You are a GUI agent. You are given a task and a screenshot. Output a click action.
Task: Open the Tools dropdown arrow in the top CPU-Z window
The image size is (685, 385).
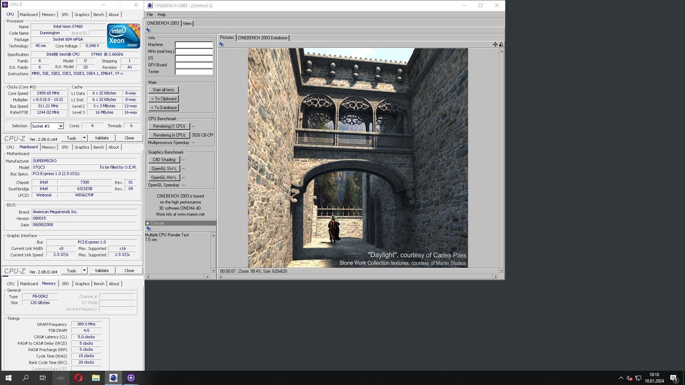pos(84,138)
